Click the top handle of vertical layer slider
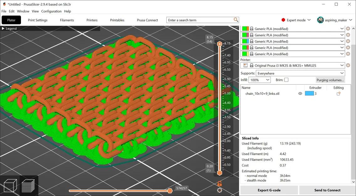Image resolution: width=356 pixels, height=196 pixels. point(220,44)
